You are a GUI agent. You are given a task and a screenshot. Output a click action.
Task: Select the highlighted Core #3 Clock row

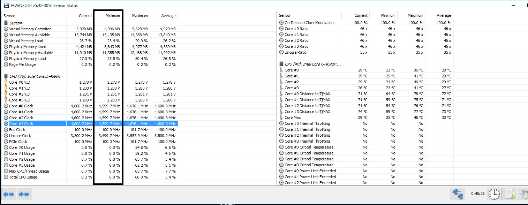[x=90, y=124]
